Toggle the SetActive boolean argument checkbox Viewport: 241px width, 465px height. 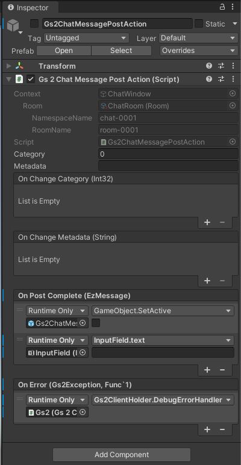click(96, 323)
